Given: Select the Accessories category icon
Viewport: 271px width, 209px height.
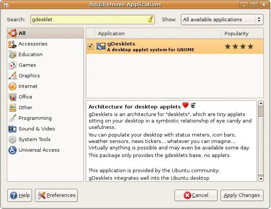Looking at the screenshot, I should click(x=13, y=44).
